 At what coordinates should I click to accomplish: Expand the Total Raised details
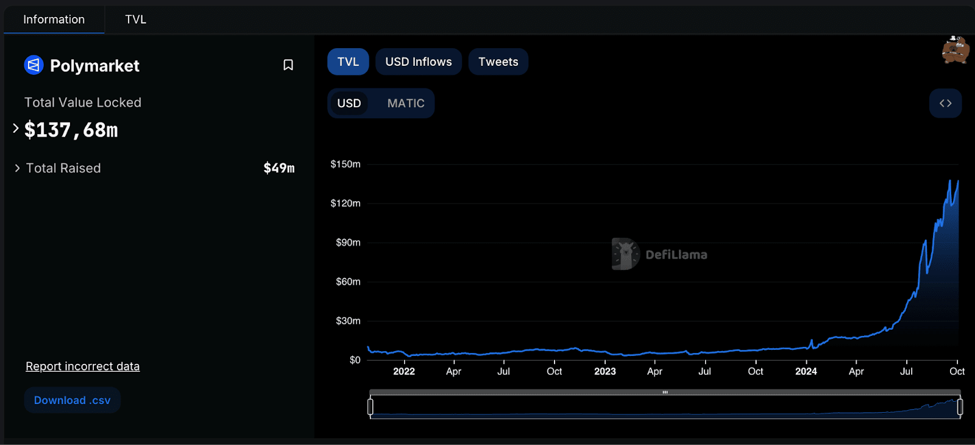click(17, 168)
